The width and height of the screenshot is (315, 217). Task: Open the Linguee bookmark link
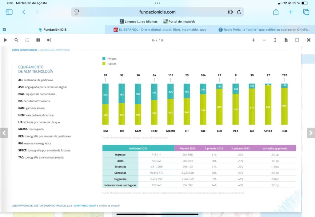[138, 22]
